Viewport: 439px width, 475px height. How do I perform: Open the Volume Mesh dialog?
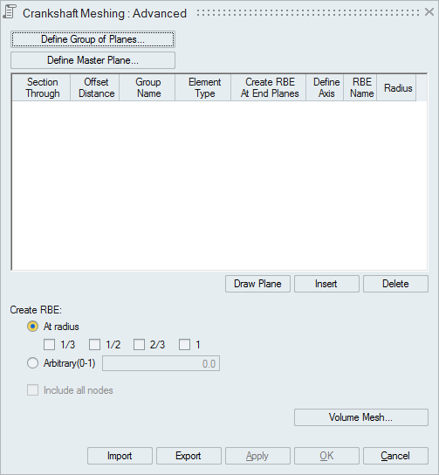tap(361, 417)
